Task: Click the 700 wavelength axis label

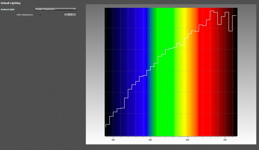Action: [x=225, y=140]
